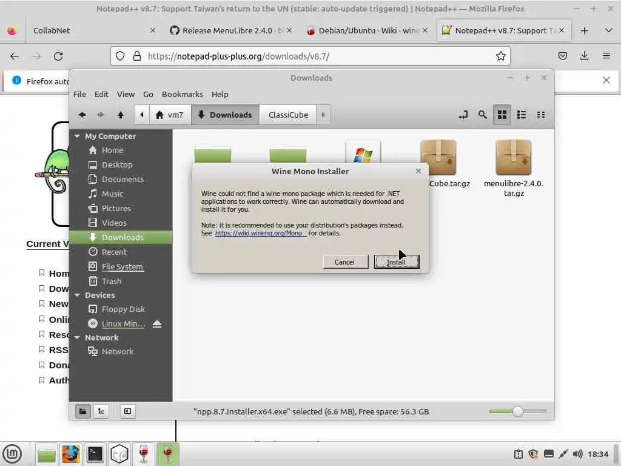The height and width of the screenshot is (466, 621).
Task: Open the Linux Mint start menu
Action: [x=12, y=454]
